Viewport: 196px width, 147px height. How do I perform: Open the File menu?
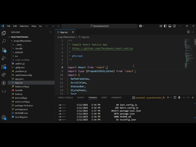tap(9, 26)
